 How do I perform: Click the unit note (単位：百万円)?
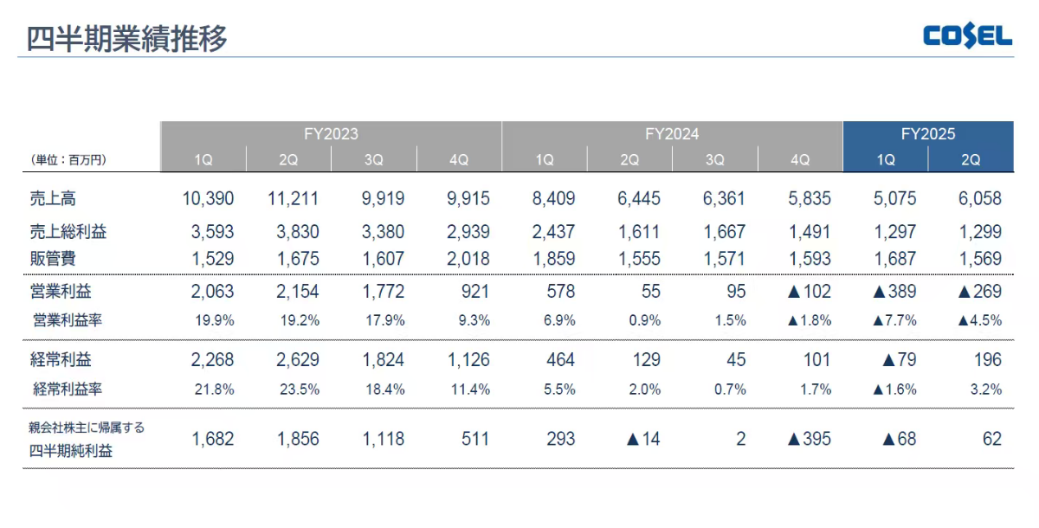click(68, 160)
